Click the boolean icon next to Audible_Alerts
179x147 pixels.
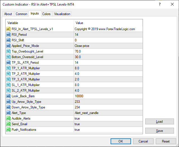coord(8,118)
